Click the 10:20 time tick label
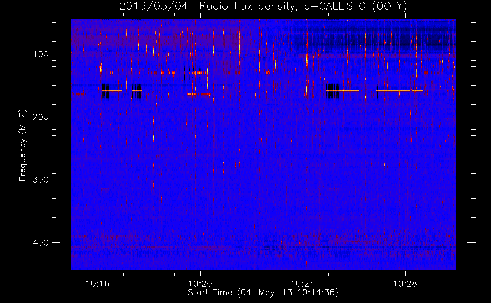The image size is (491, 303). pos(200,284)
